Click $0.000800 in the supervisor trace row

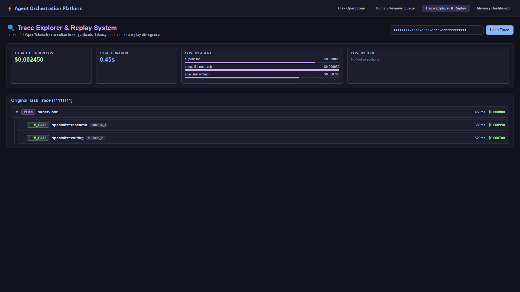496,112
